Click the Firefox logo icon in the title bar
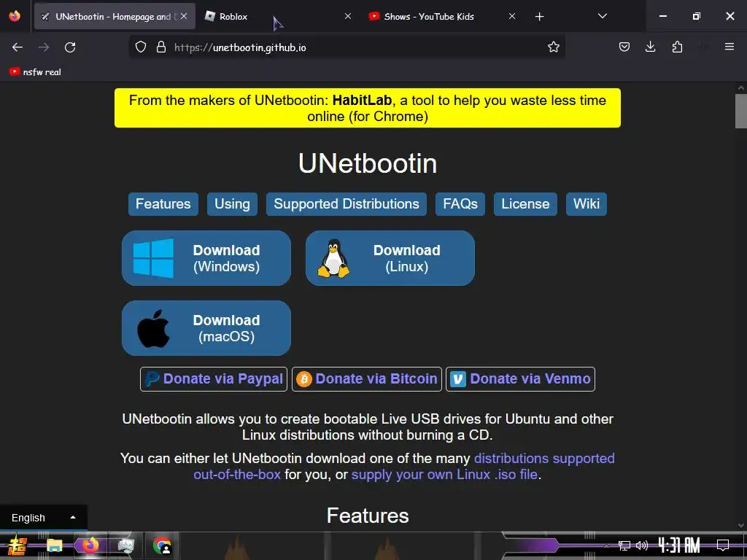 (x=15, y=16)
